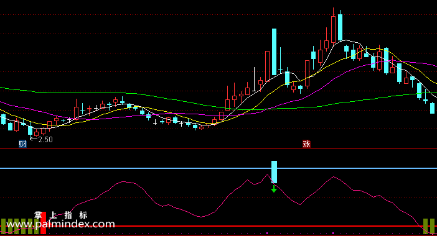The height and width of the screenshot is (236, 437).
Task: Select the tall cyan indicator bar above the arrow
Action: (275, 172)
